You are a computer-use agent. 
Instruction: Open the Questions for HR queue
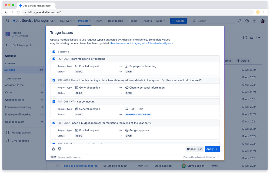[24, 100]
